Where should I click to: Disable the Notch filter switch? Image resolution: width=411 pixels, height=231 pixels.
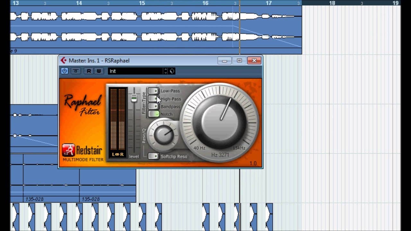coord(153,114)
